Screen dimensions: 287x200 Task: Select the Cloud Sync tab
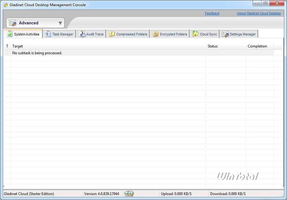point(204,34)
